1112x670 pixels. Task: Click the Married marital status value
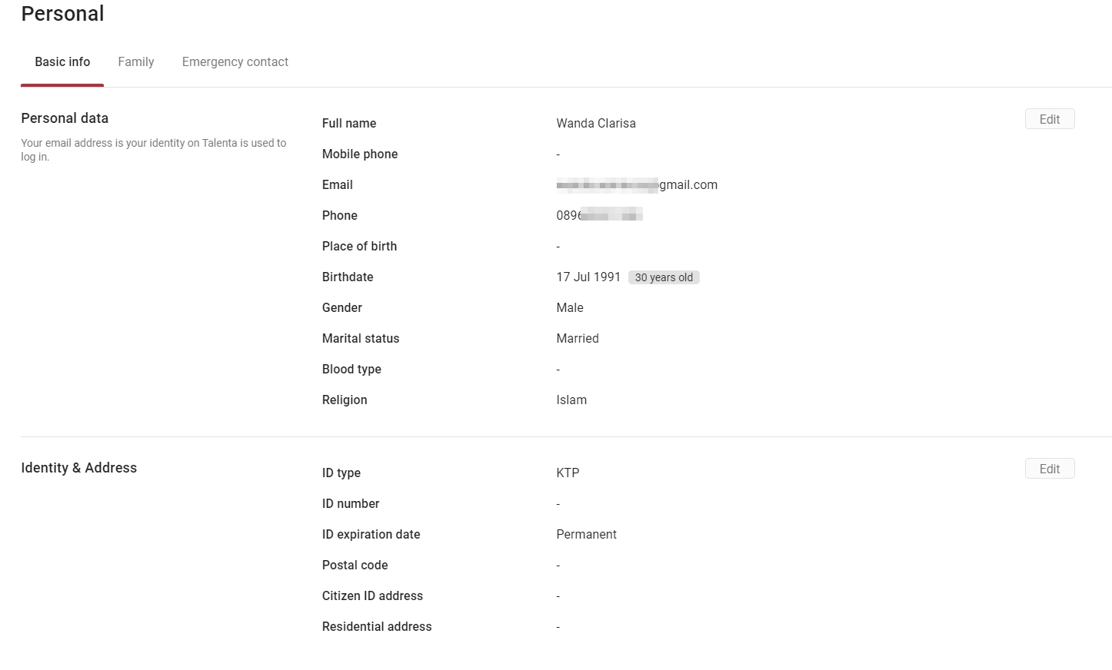pos(577,339)
